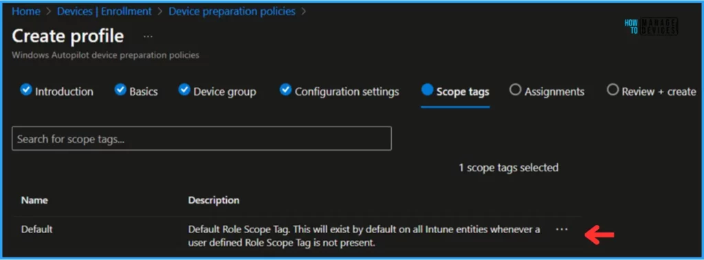Click the Device group step checkmark icon

184,90
